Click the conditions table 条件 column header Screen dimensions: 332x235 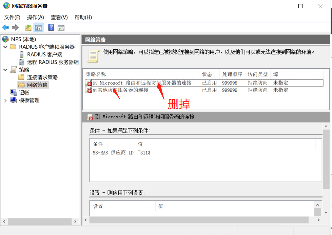113,144
